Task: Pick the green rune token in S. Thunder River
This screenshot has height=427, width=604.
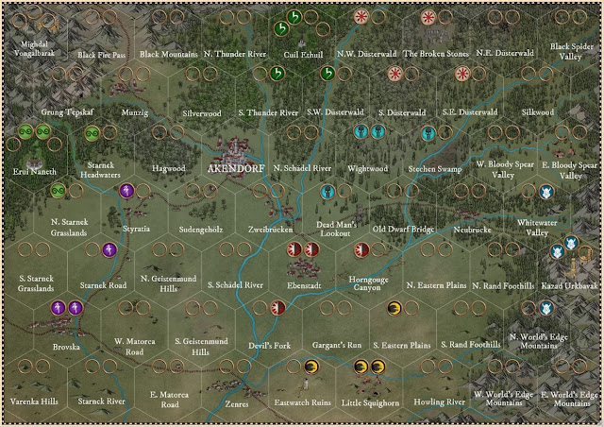Action: pos(277,74)
